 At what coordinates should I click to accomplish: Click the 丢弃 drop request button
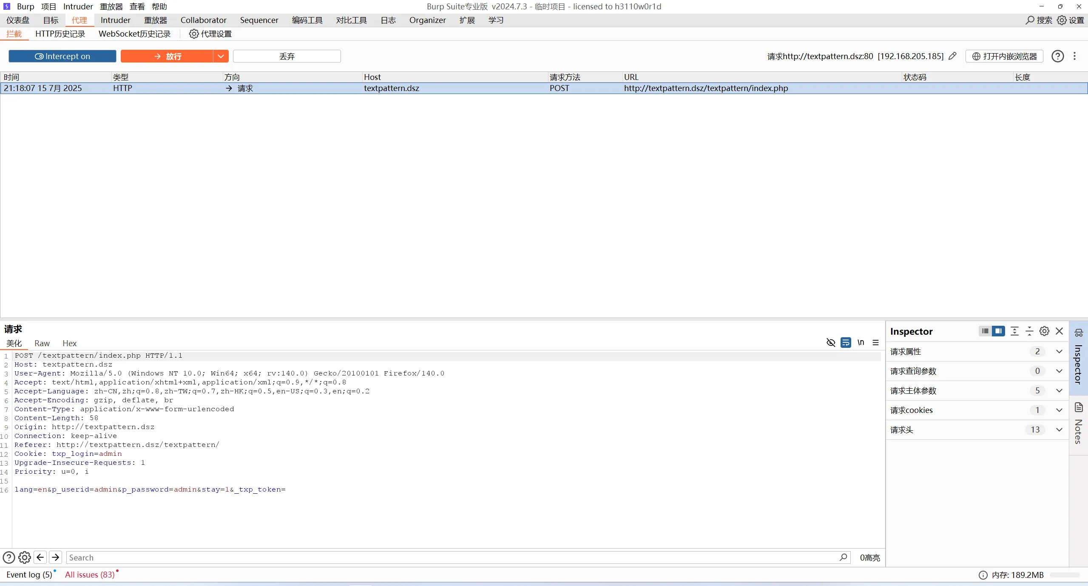287,56
